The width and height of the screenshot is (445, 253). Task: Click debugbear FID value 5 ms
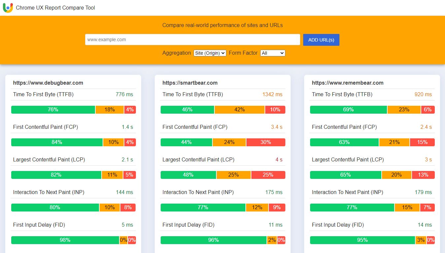coord(127,225)
